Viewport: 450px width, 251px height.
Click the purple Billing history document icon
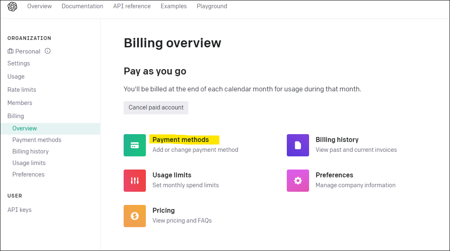pos(298,145)
